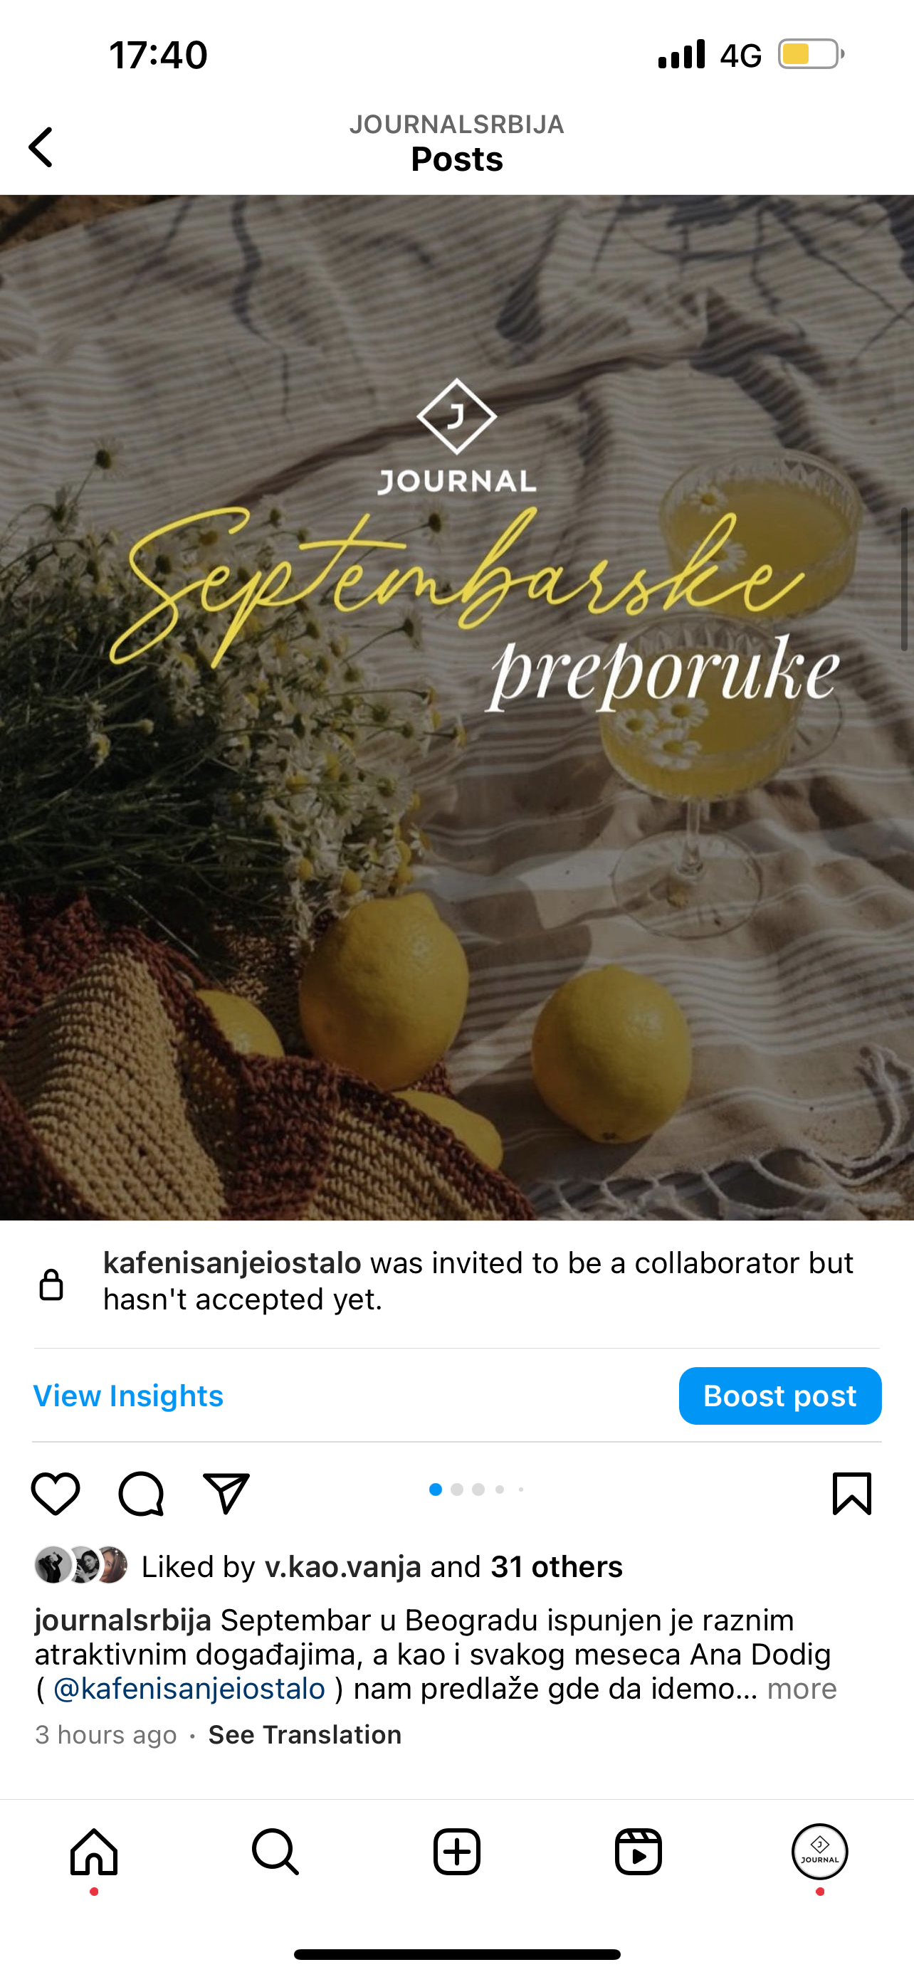The height and width of the screenshot is (1977, 914).
Task: Open Journal profile avatar tab
Action: tap(819, 1851)
